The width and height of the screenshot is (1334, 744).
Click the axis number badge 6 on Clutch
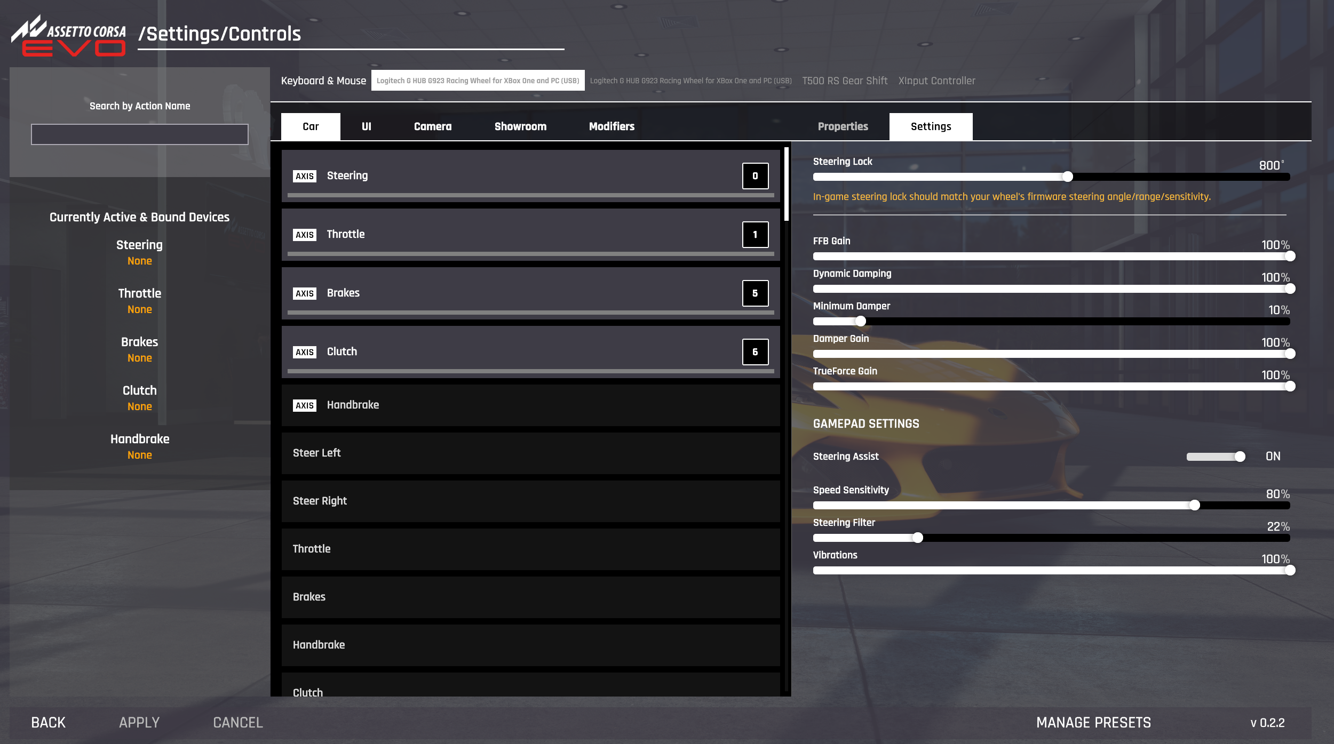(x=755, y=351)
